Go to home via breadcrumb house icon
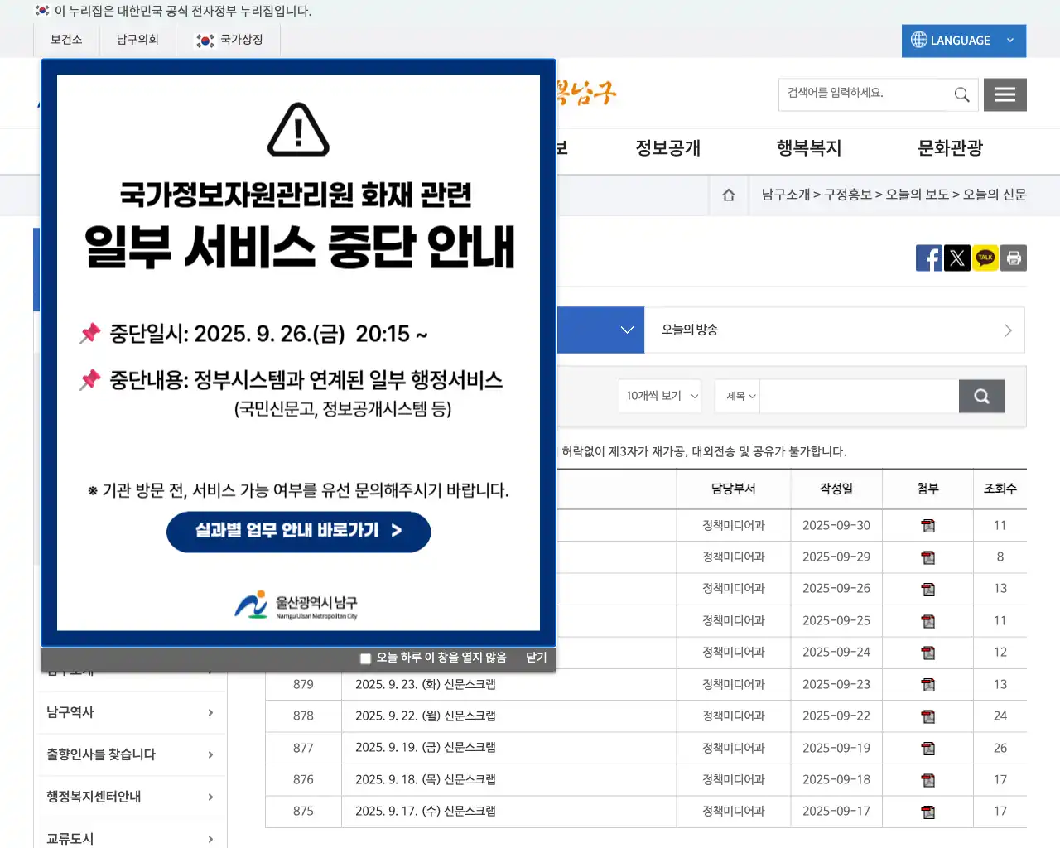This screenshot has width=1060, height=848. [729, 195]
